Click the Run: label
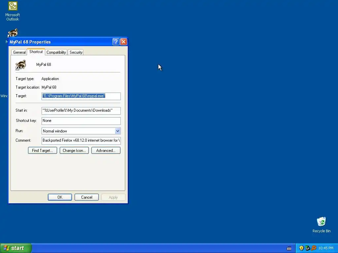Viewport: 338px width, 253px height. tap(19, 131)
